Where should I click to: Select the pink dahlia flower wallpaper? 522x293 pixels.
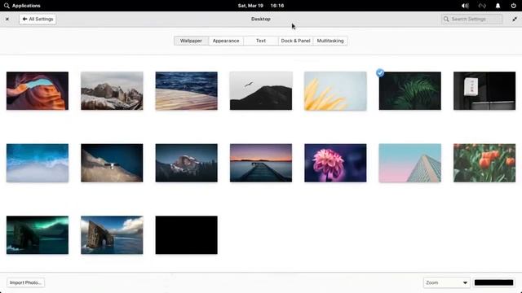click(x=335, y=163)
